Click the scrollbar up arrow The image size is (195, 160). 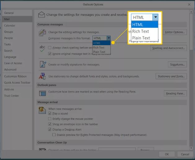pos(191,12)
